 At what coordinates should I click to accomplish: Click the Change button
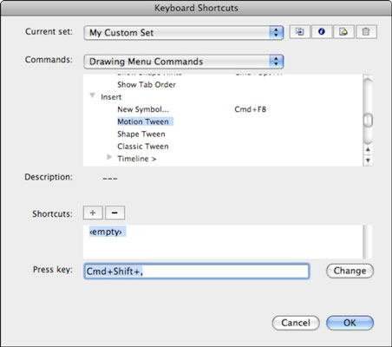(x=350, y=271)
